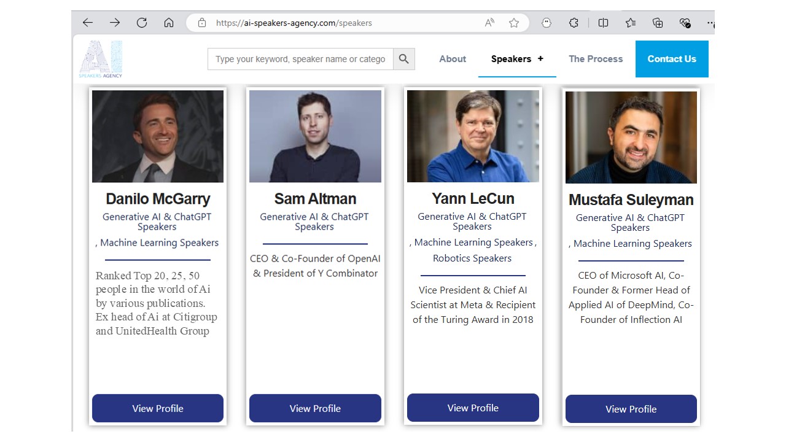Open the Mustafa Suleyman name heading

pos(631,200)
